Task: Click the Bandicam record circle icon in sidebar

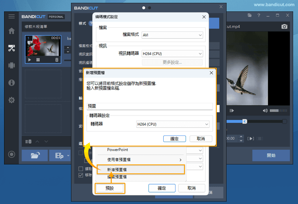Action: [x=11, y=154]
